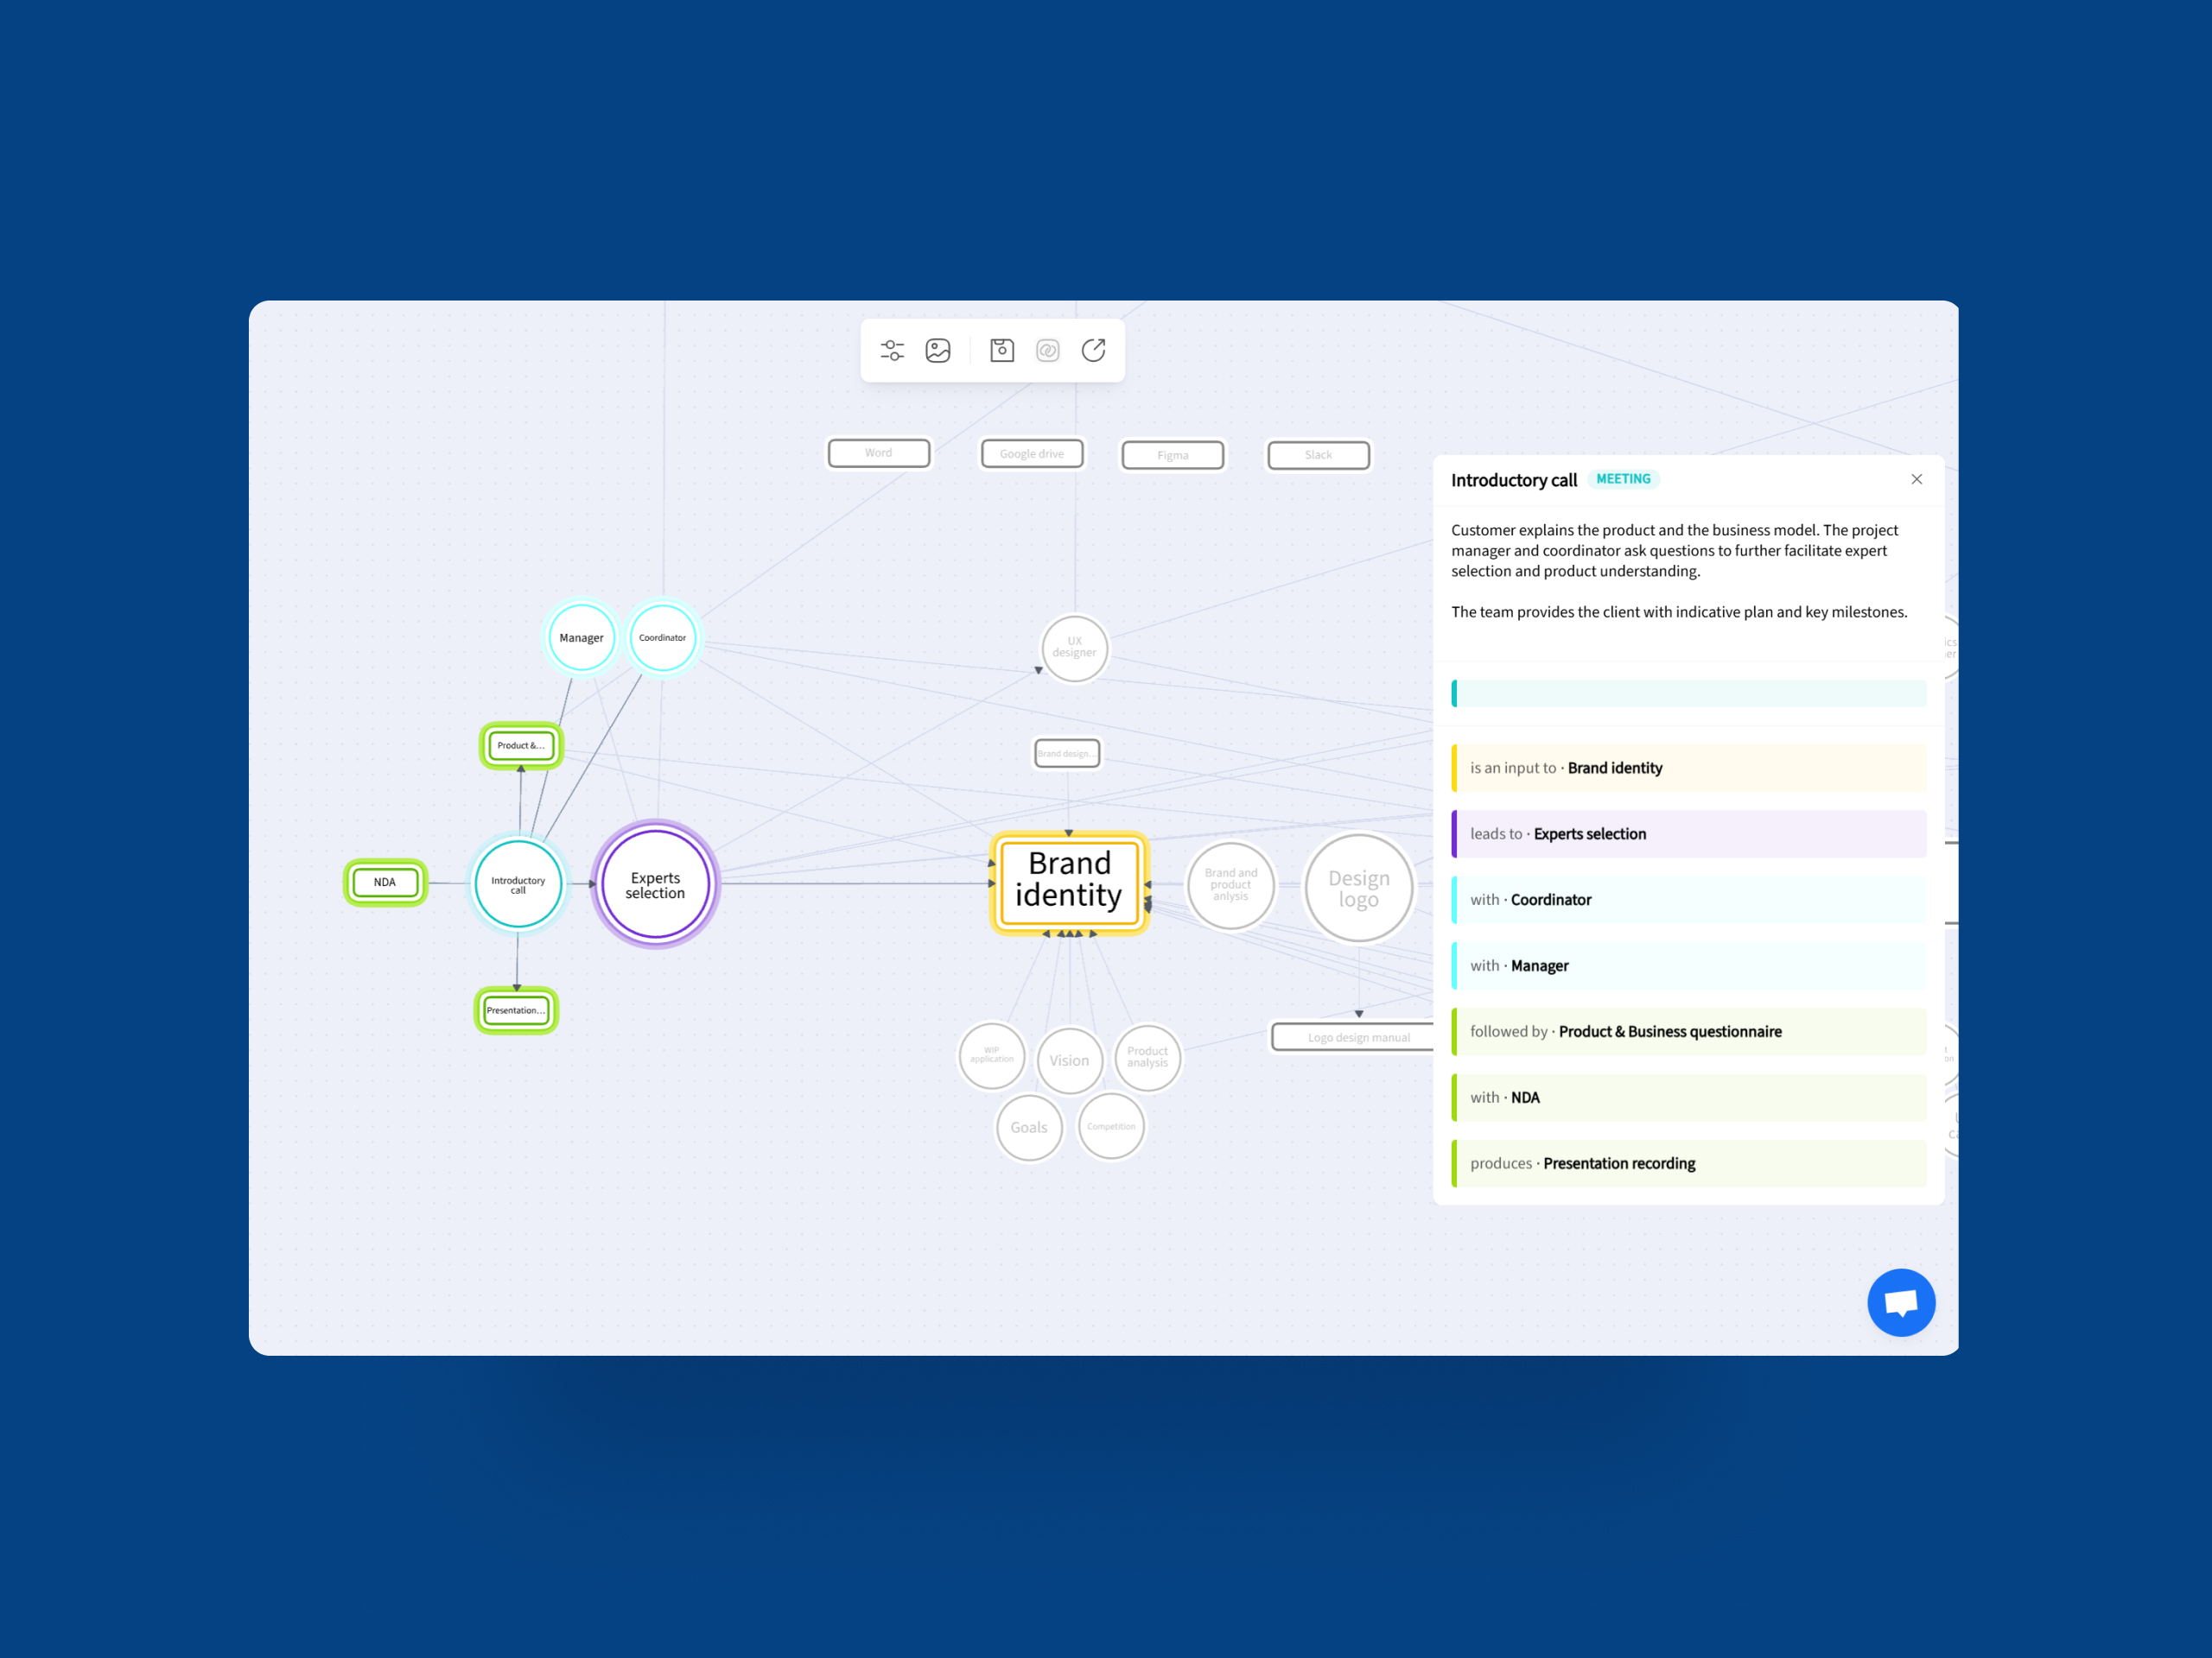2212x1658 pixels.
Task: Open the filter settings sliders icon
Action: tap(891, 351)
